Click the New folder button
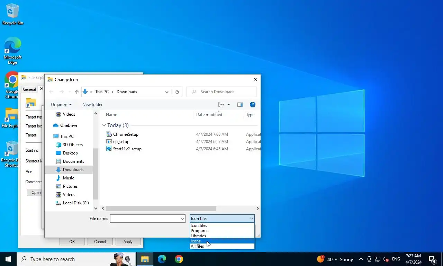Screen dimensions: 443x266 pyautogui.click(x=92, y=105)
